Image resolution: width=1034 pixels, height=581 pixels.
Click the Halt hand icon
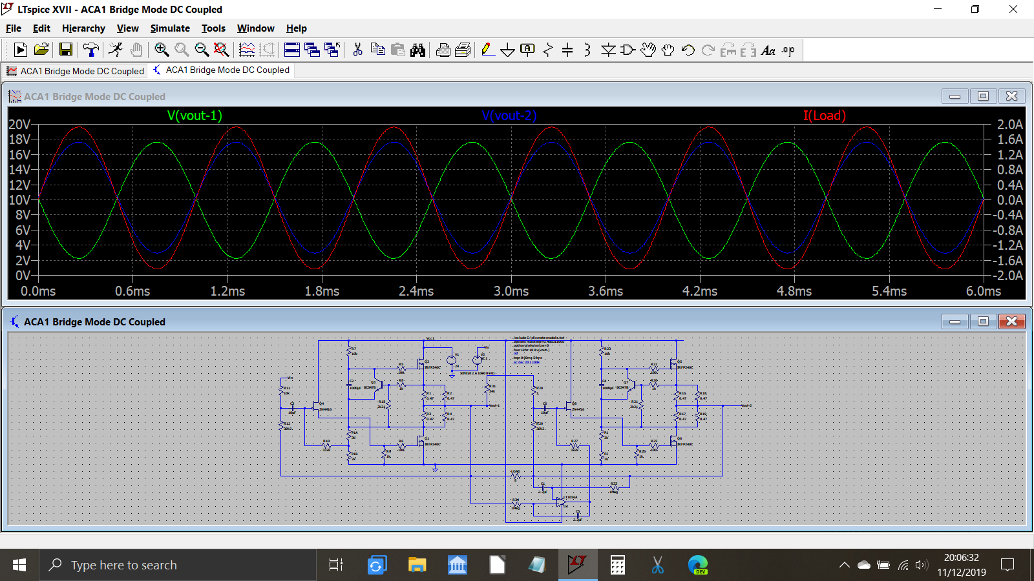click(136, 50)
